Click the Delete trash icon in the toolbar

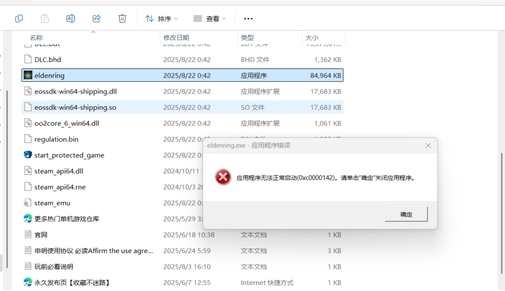coord(122,18)
